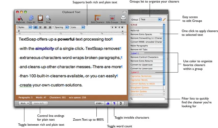
Task: Click the right-pointing tab stop marker
Action: point(112,27)
